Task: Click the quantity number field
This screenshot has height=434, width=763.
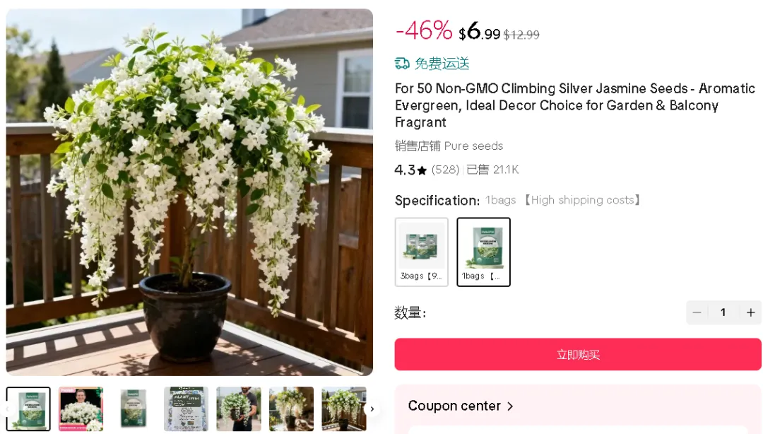Action: 723,312
